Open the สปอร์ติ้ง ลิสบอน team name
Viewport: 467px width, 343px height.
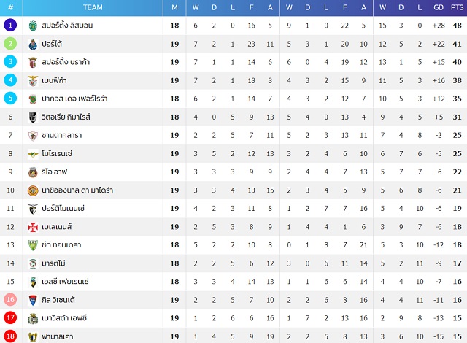coord(67,26)
